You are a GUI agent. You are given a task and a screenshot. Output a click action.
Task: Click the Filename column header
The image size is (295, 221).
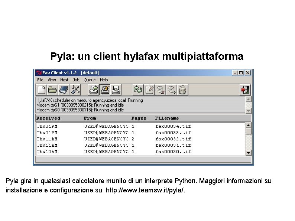tap(167, 118)
